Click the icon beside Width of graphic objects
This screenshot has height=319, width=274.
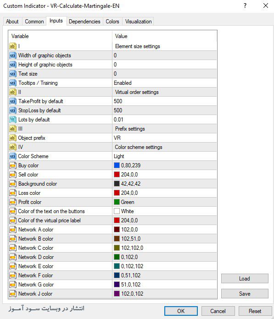click(x=13, y=55)
